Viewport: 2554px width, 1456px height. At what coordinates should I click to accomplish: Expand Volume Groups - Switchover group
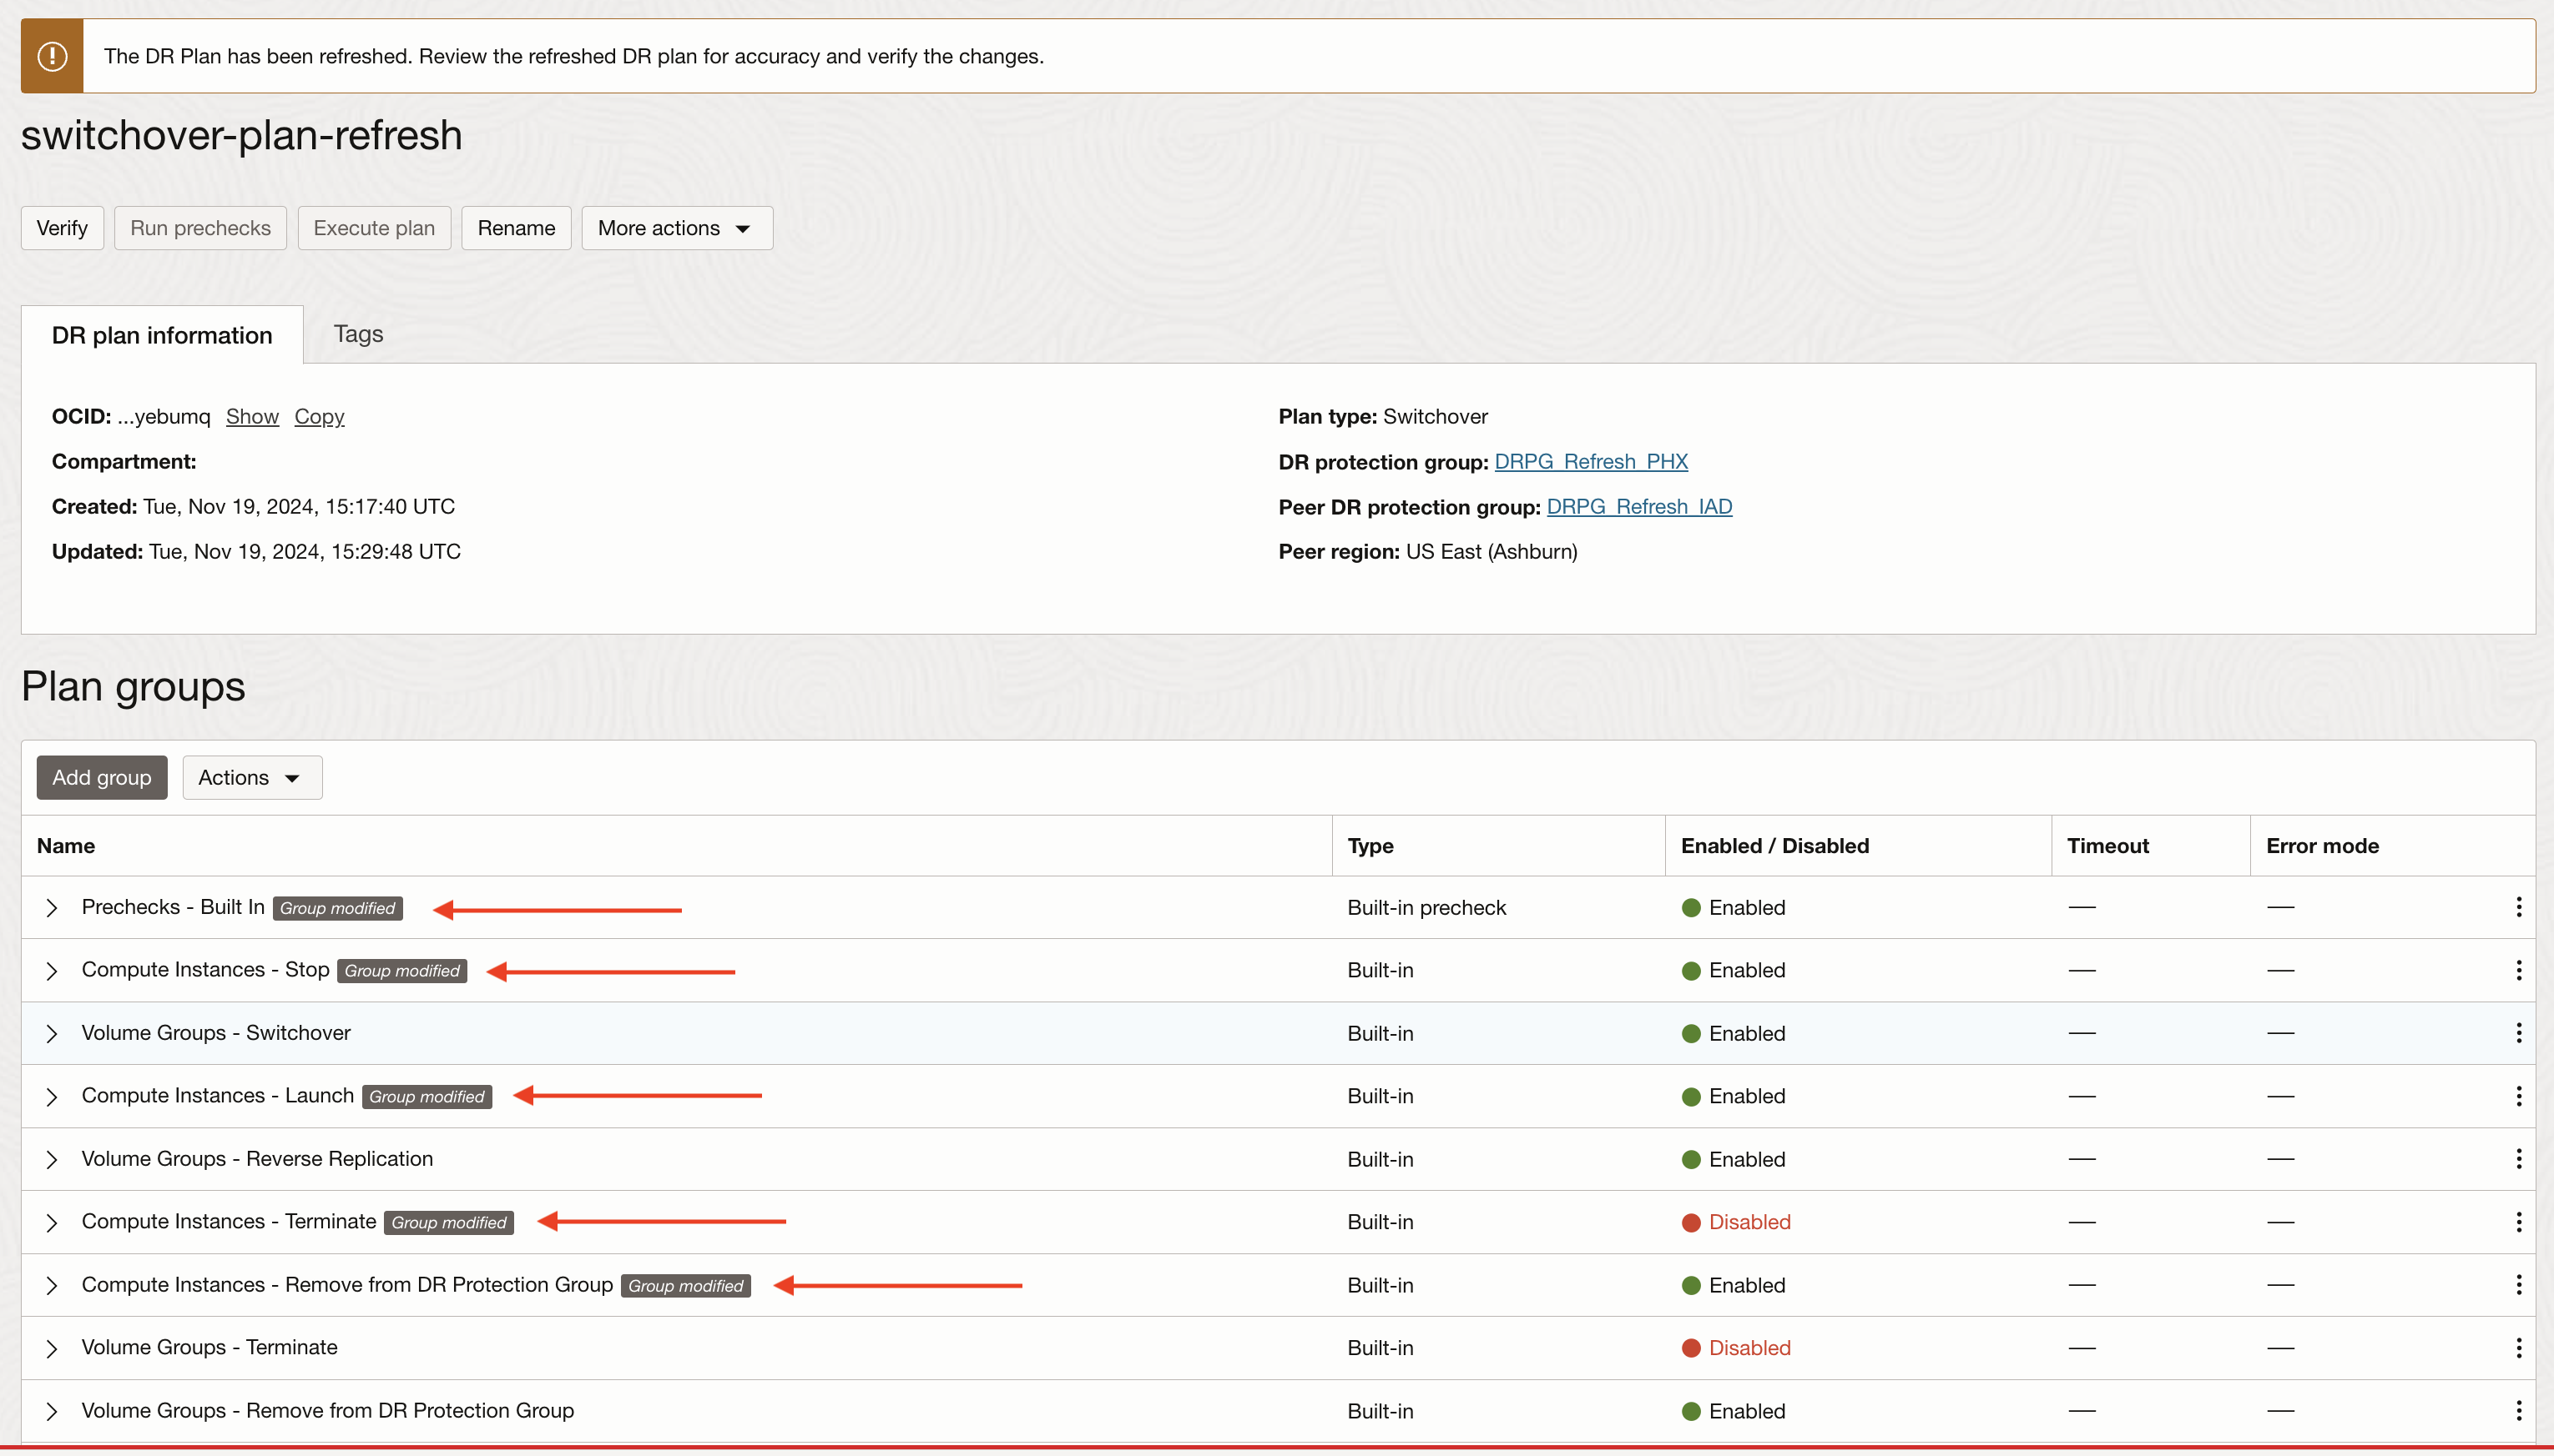pos(52,1034)
